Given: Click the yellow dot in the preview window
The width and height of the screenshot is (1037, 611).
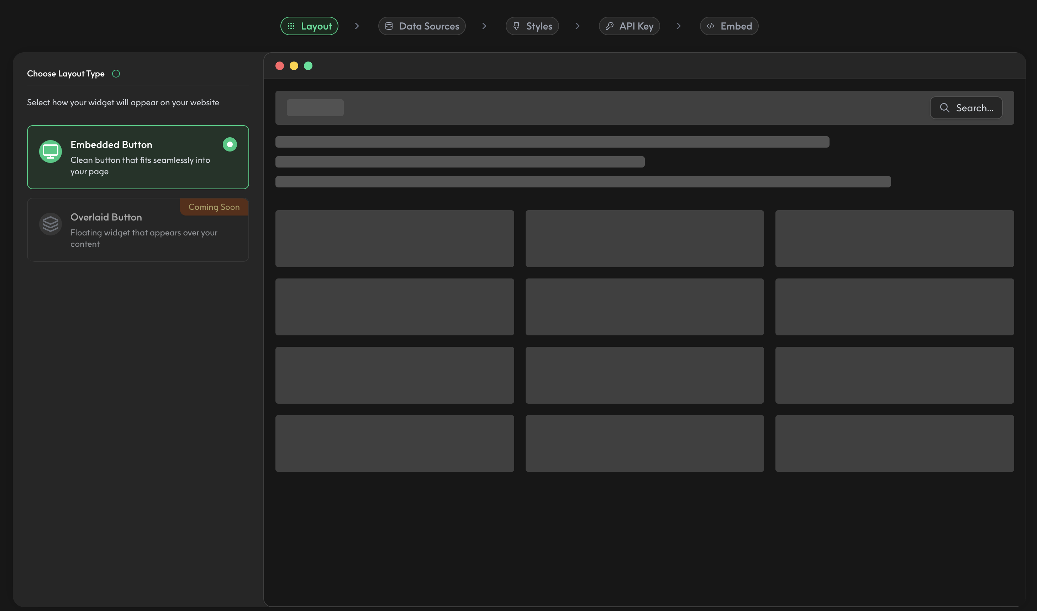Looking at the screenshot, I should [294, 65].
